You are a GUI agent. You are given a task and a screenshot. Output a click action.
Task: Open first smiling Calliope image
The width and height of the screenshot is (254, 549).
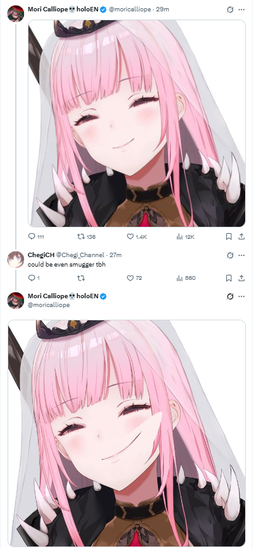click(x=136, y=123)
